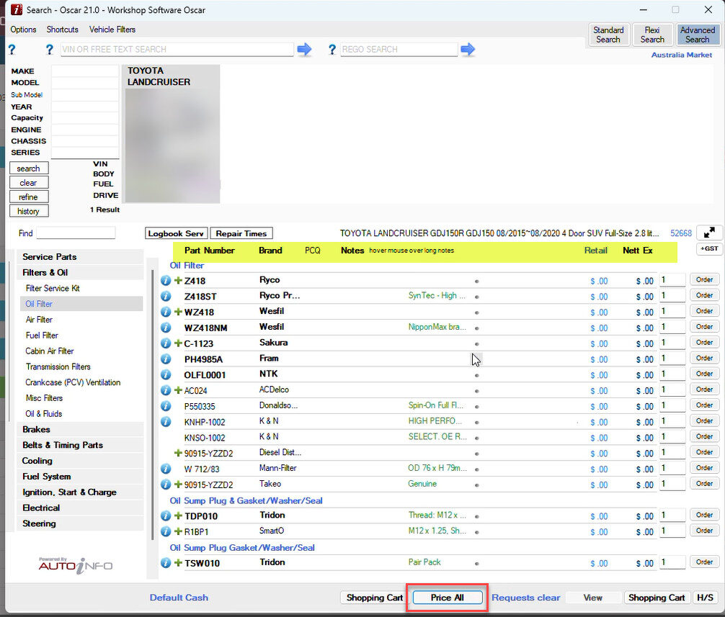The image size is (725, 617).
Task: Expand Ignition, Start & Charge category
Action: point(80,492)
